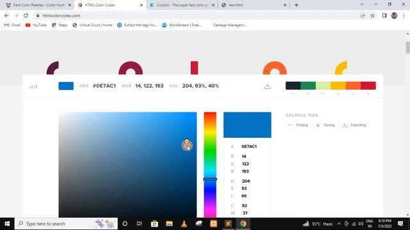Select HSL value 204, 93%, 40%
This screenshot has width=410, height=230.
(201, 86)
